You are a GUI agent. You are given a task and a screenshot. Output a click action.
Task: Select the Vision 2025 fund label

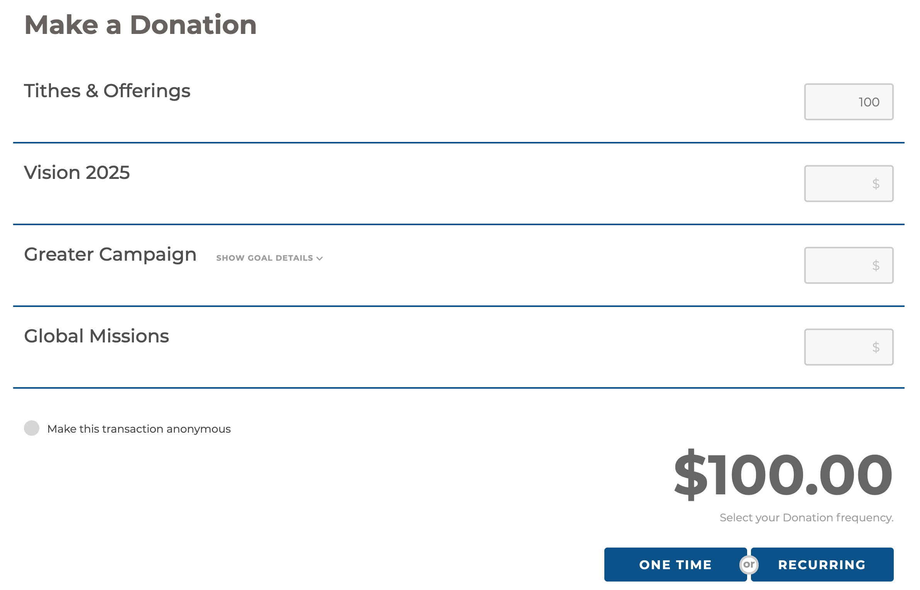point(77,172)
